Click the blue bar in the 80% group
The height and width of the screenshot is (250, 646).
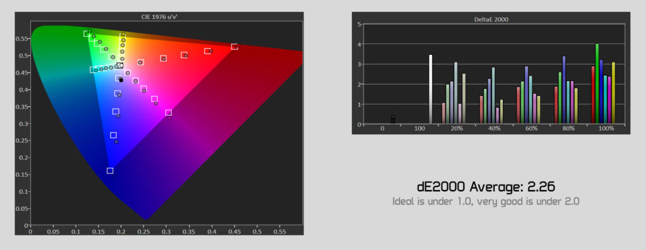tap(564, 90)
